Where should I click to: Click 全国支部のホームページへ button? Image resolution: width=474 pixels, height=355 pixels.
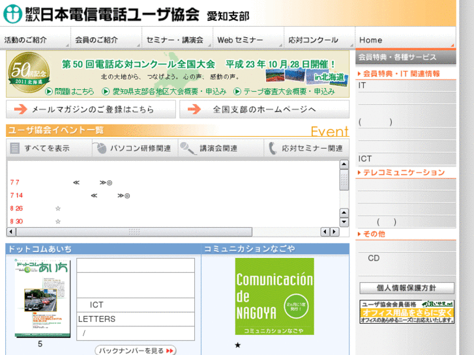coord(264,109)
